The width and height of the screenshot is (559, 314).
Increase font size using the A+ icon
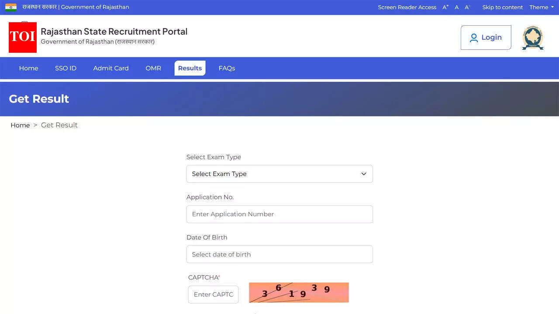point(445,7)
